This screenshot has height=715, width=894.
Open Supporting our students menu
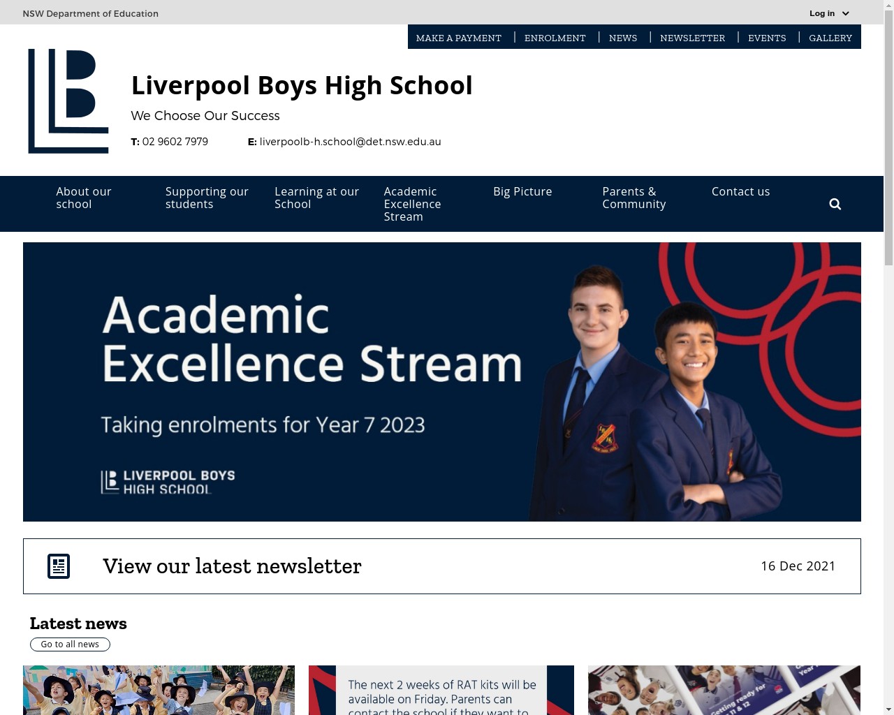207,198
